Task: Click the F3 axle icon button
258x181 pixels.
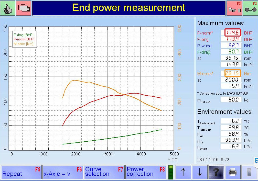Action: (250, 8)
